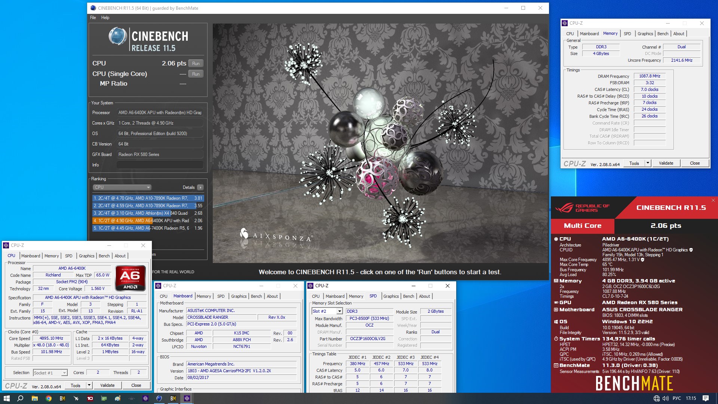Switch to the Cinebench sphere taskbar icon
Screen dimensions: 718x404
[x=159, y=398]
